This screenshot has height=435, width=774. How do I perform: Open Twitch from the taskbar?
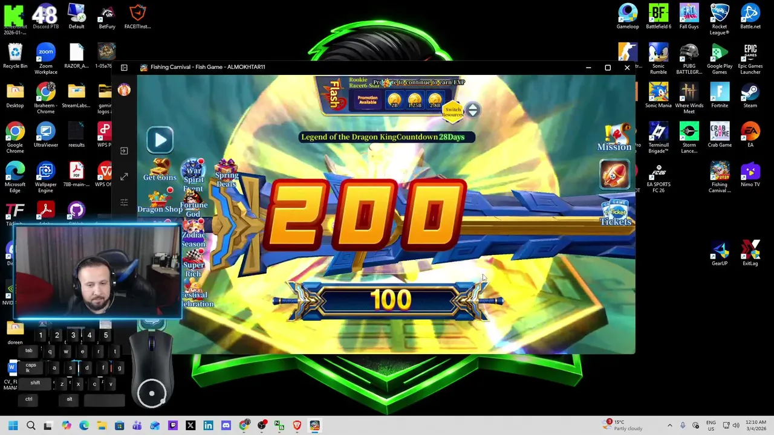pyautogui.click(x=172, y=426)
